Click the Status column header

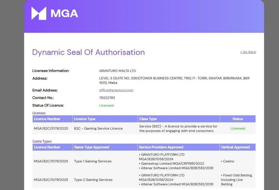pos(238,119)
